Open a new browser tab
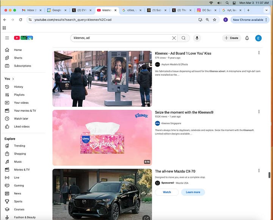Viewport: 273px width, 220px height. coord(248,10)
